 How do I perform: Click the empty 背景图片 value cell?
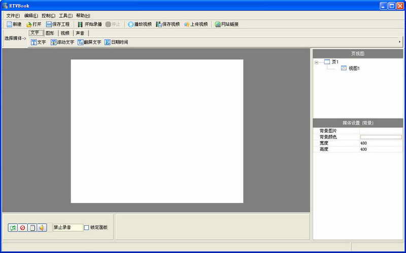pyautogui.click(x=381, y=131)
